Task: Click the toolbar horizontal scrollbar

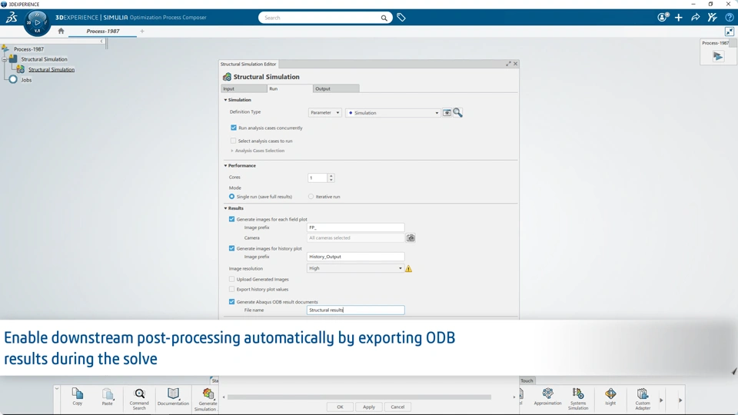Action: [x=359, y=397]
